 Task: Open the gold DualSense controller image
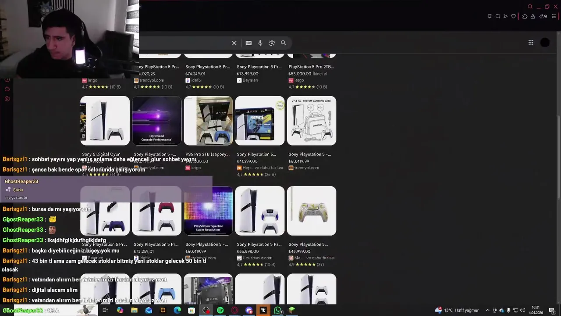[x=312, y=211]
